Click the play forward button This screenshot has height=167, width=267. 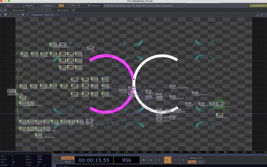pos(167,160)
